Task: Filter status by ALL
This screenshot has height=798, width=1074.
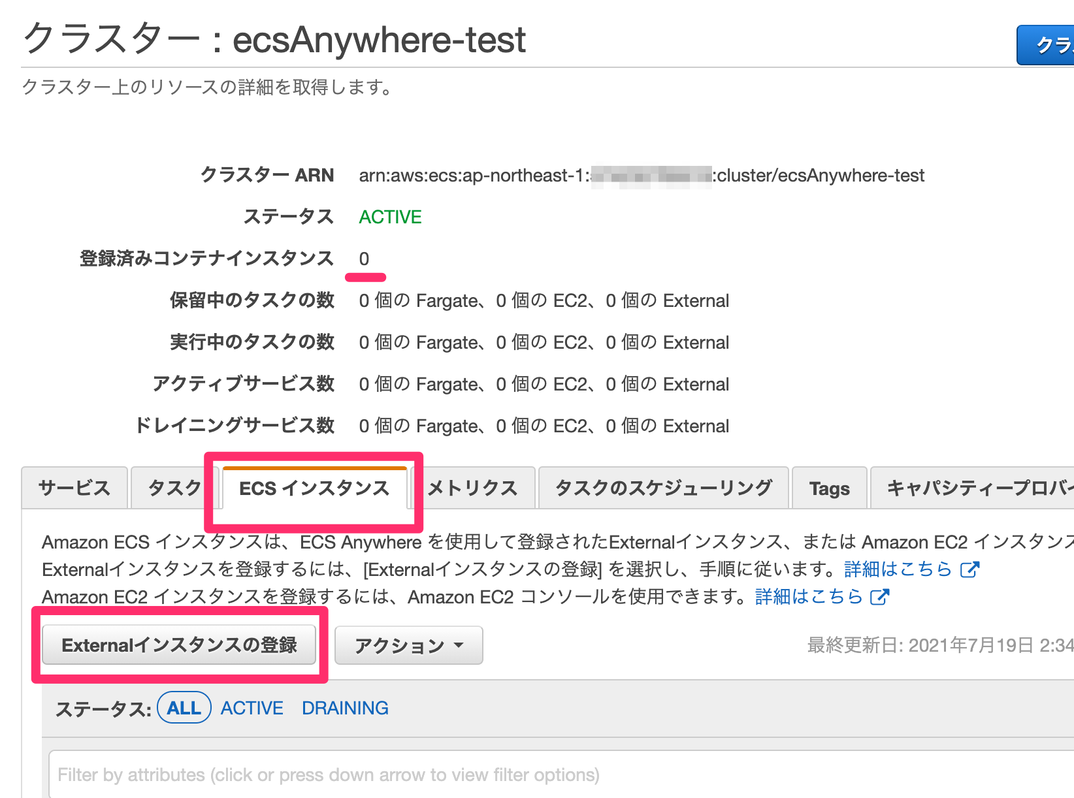Action: 184,708
